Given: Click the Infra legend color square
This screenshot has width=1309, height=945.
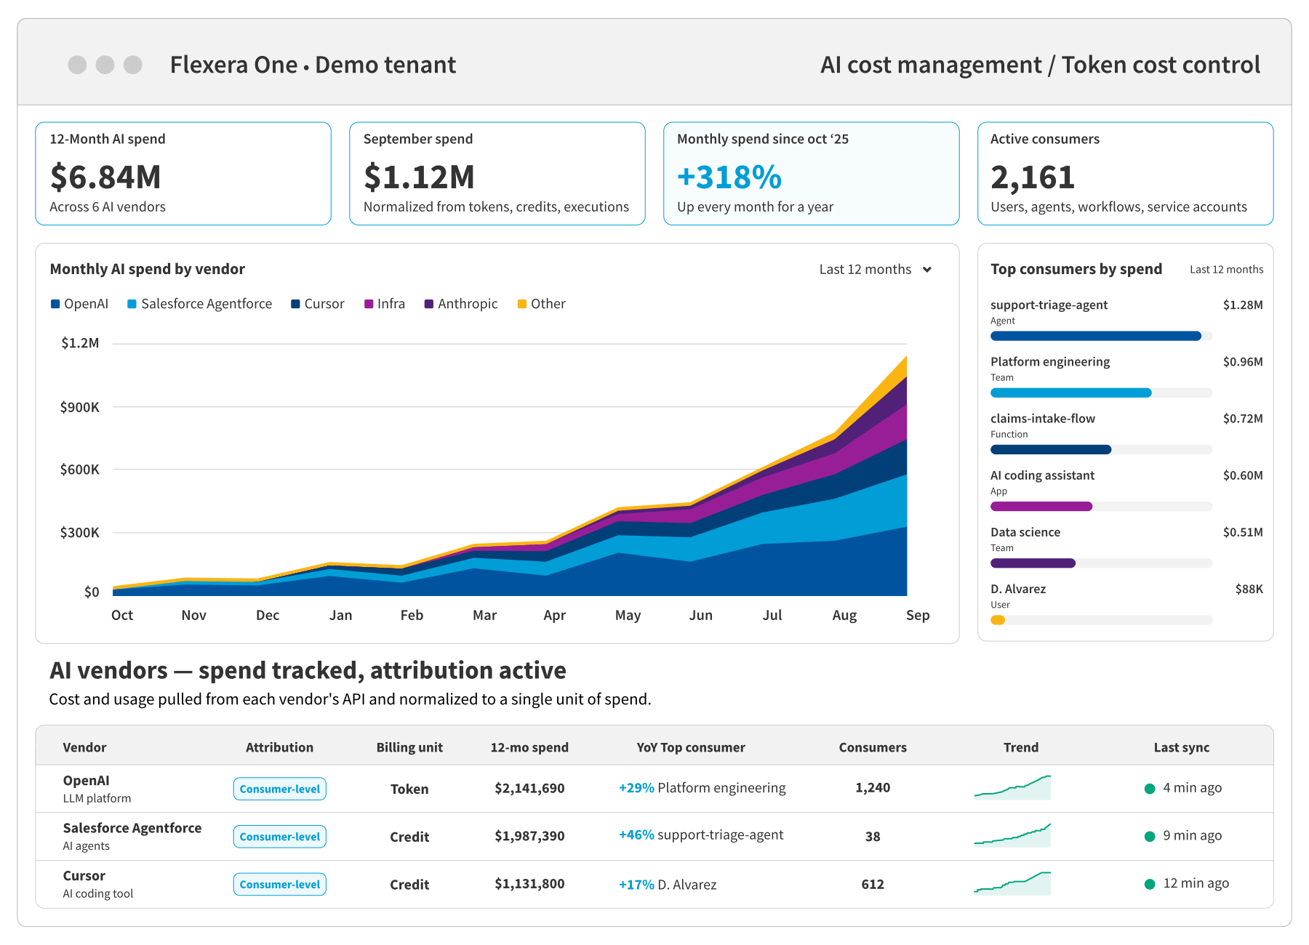Looking at the screenshot, I should [369, 304].
